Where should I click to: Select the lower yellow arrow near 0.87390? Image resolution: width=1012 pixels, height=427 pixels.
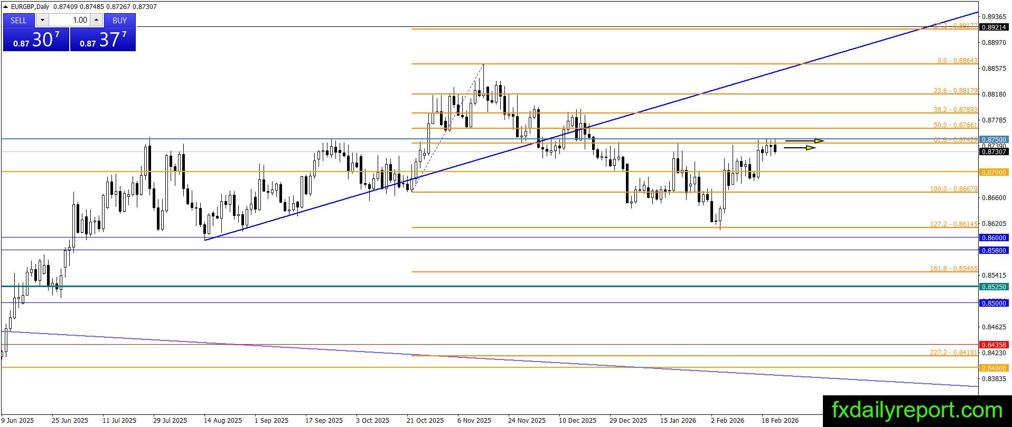point(800,148)
